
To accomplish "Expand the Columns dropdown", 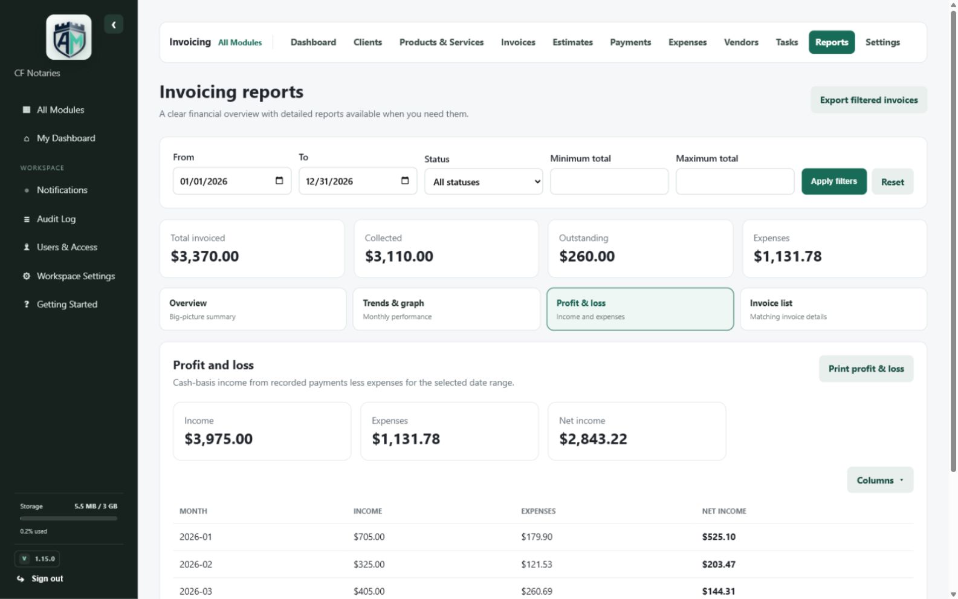I will click(880, 480).
